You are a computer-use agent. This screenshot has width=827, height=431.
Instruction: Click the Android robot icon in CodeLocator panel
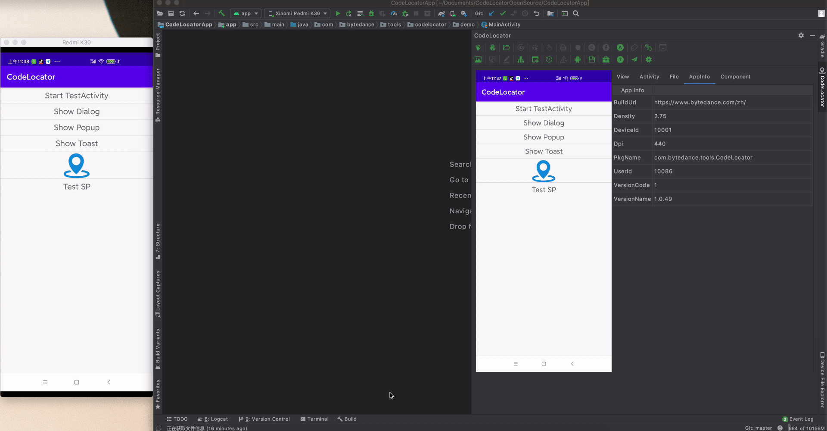tap(578, 59)
